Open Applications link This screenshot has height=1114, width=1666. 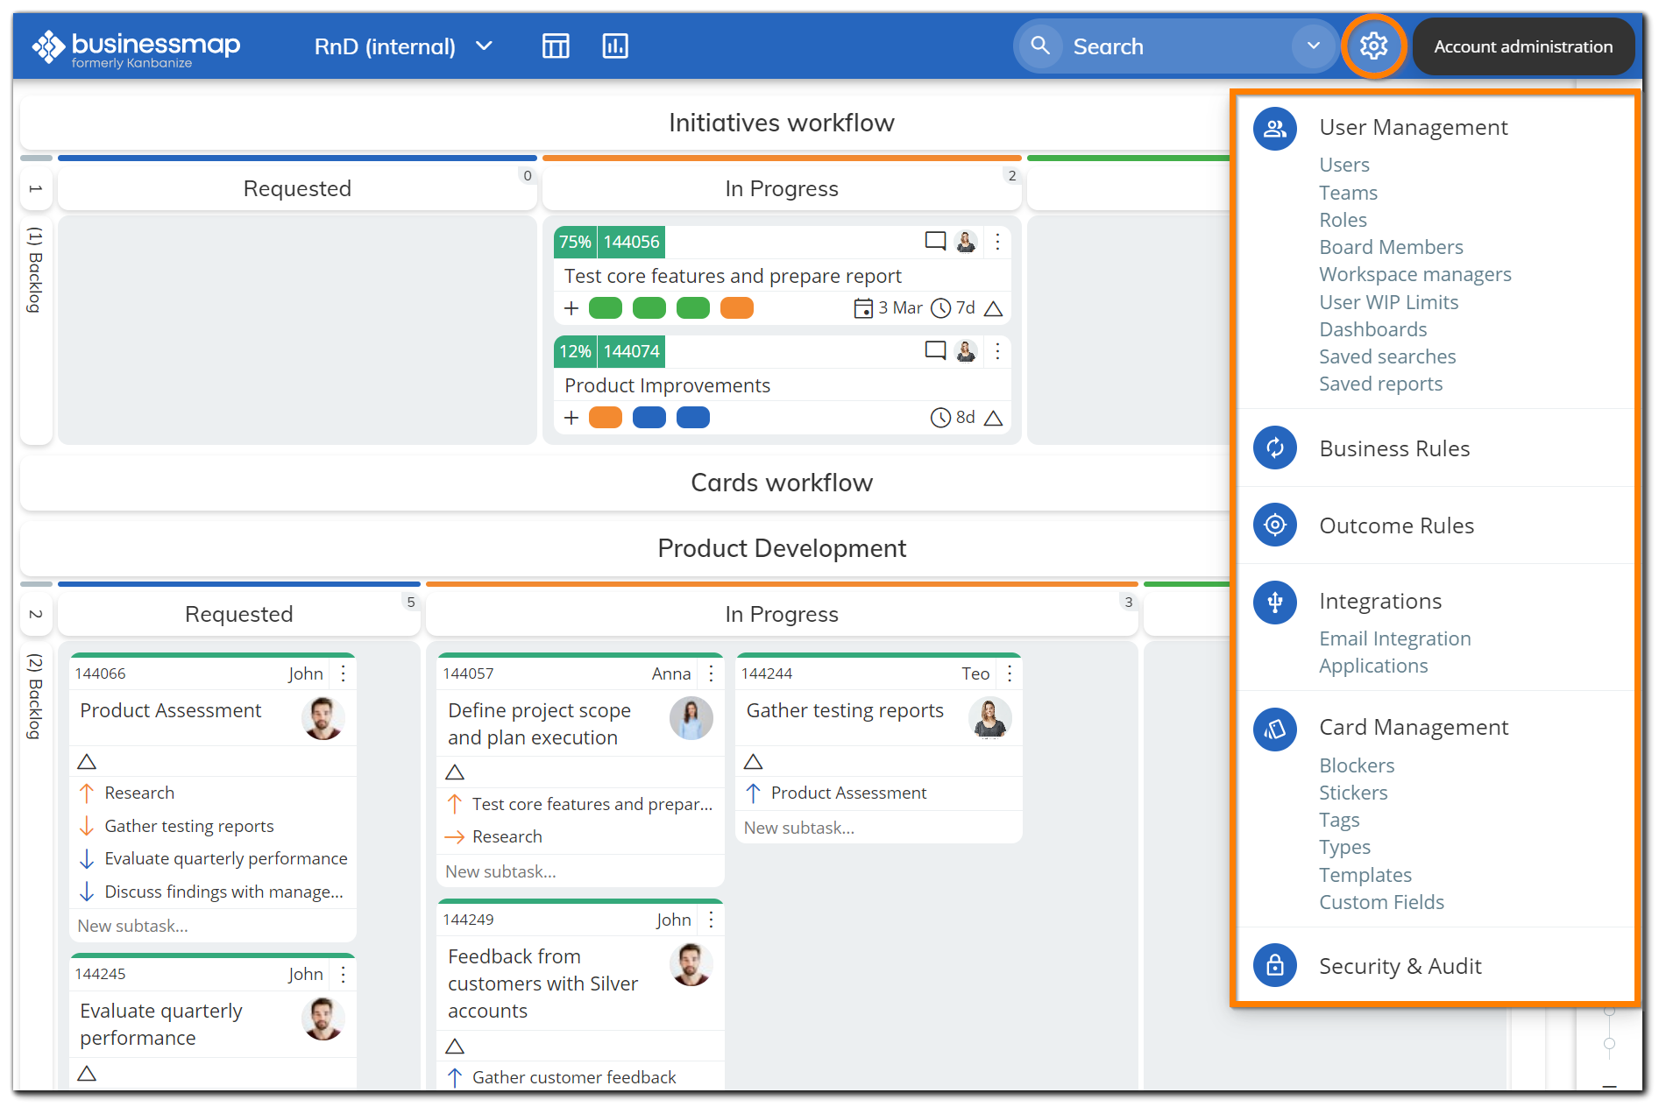[1373, 666]
